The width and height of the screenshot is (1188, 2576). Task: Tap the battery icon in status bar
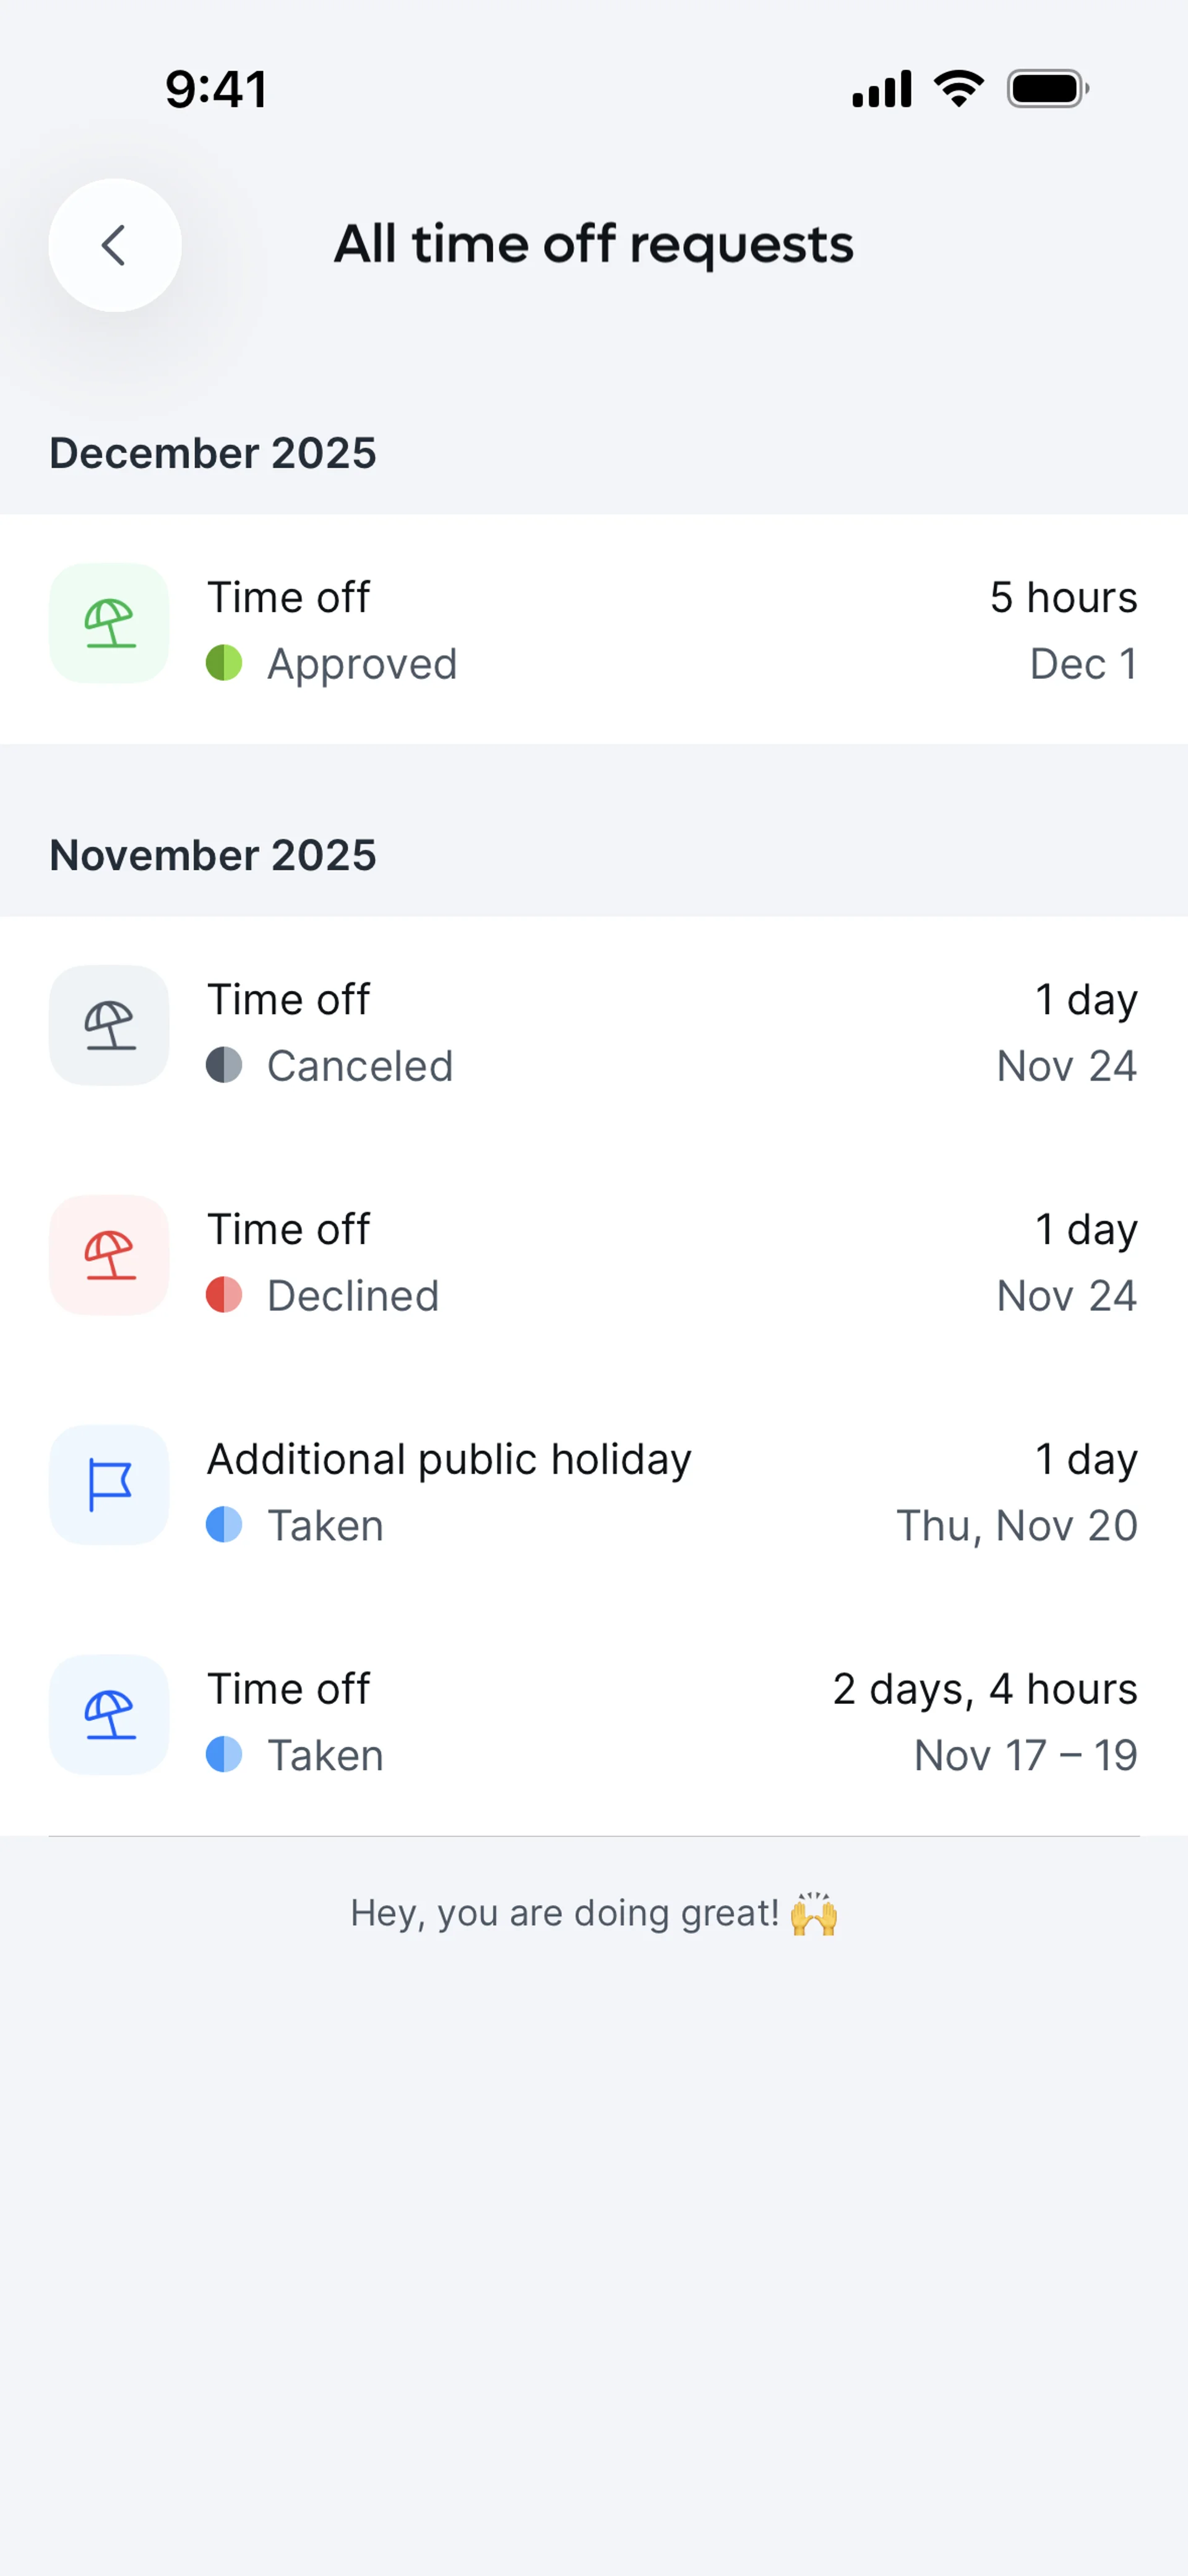pos(1046,89)
